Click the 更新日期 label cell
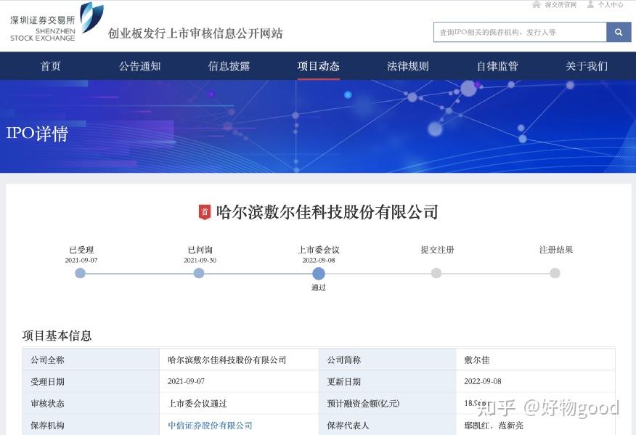Image resolution: width=636 pixels, height=435 pixels. tap(388, 381)
